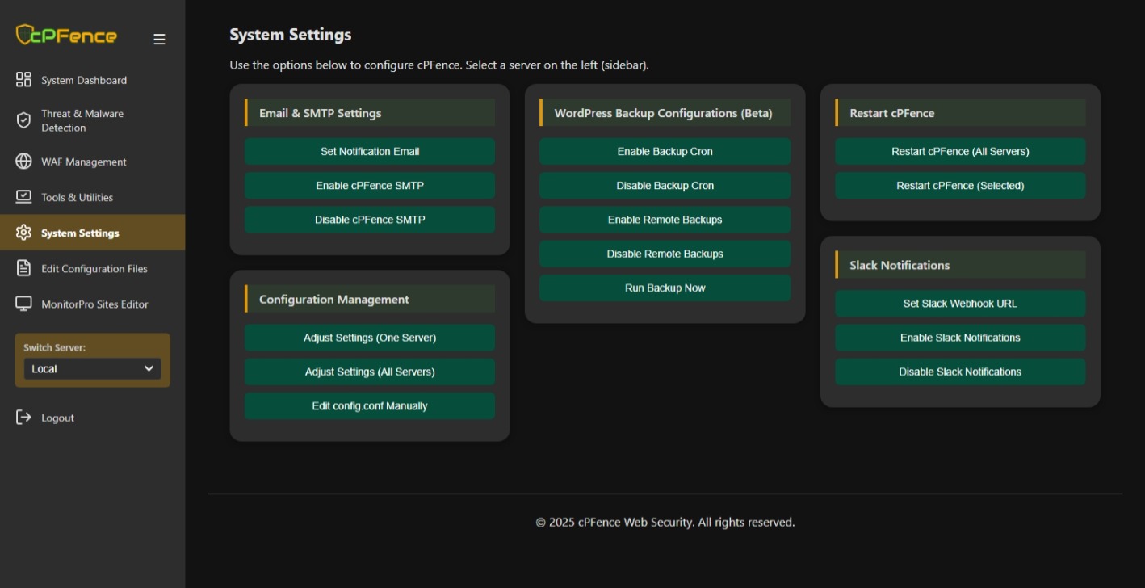Click the cPFence logo
This screenshot has width=1145, height=588.
click(66, 36)
